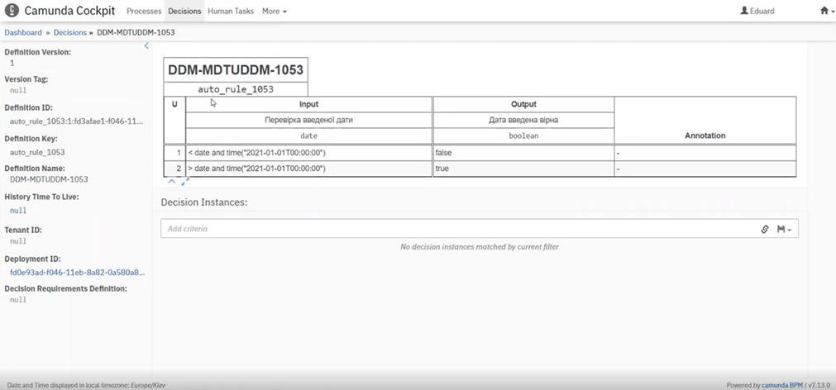Image resolution: width=836 pixels, height=390 pixels.
Task: Click the rule number 1 cell
Action: (174, 153)
